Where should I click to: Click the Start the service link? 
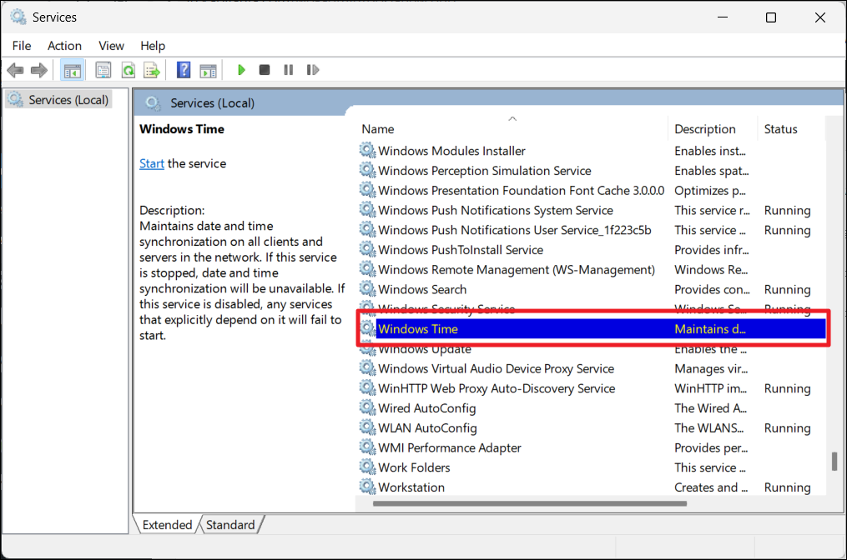(151, 163)
